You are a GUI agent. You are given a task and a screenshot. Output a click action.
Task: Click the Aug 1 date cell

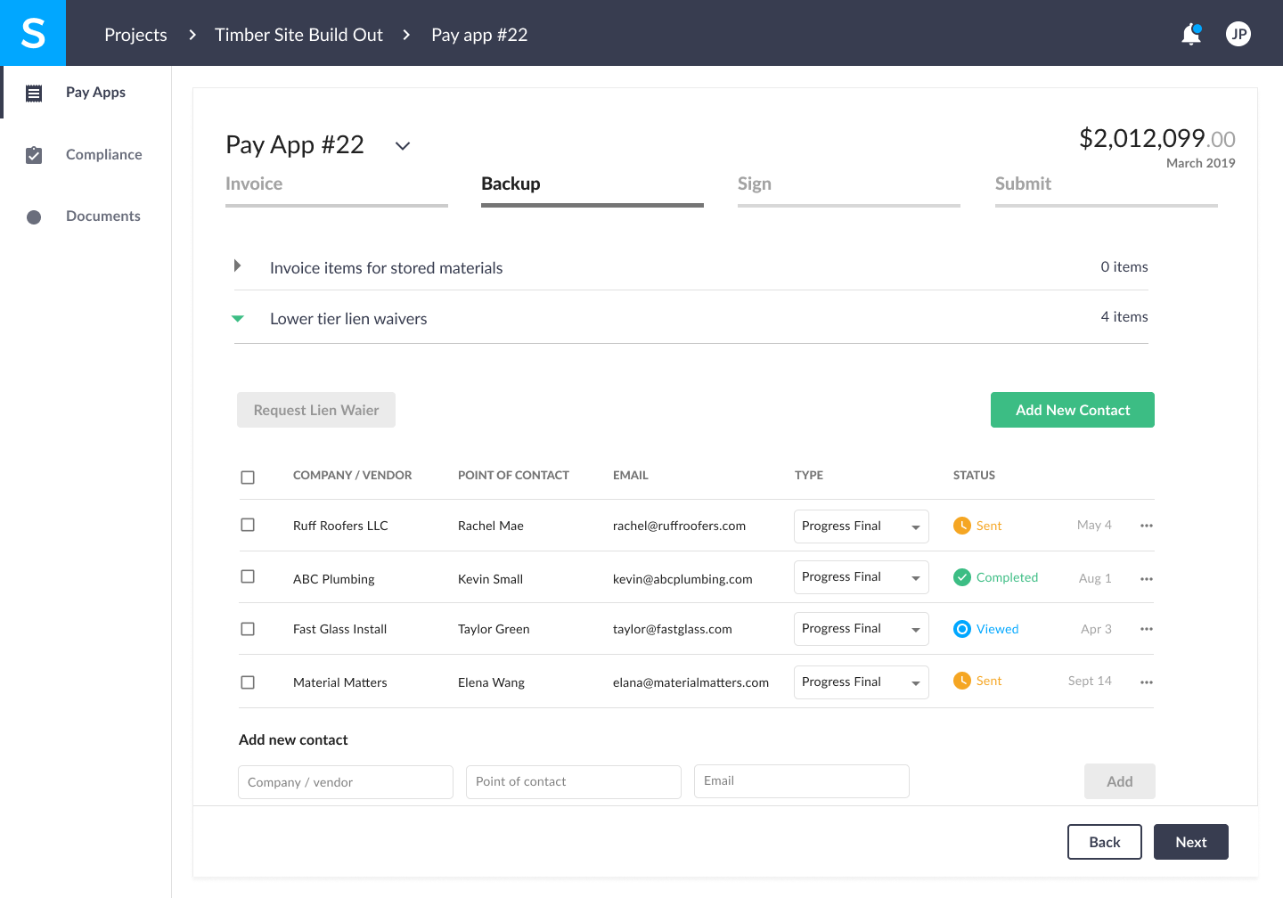point(1095,578)
